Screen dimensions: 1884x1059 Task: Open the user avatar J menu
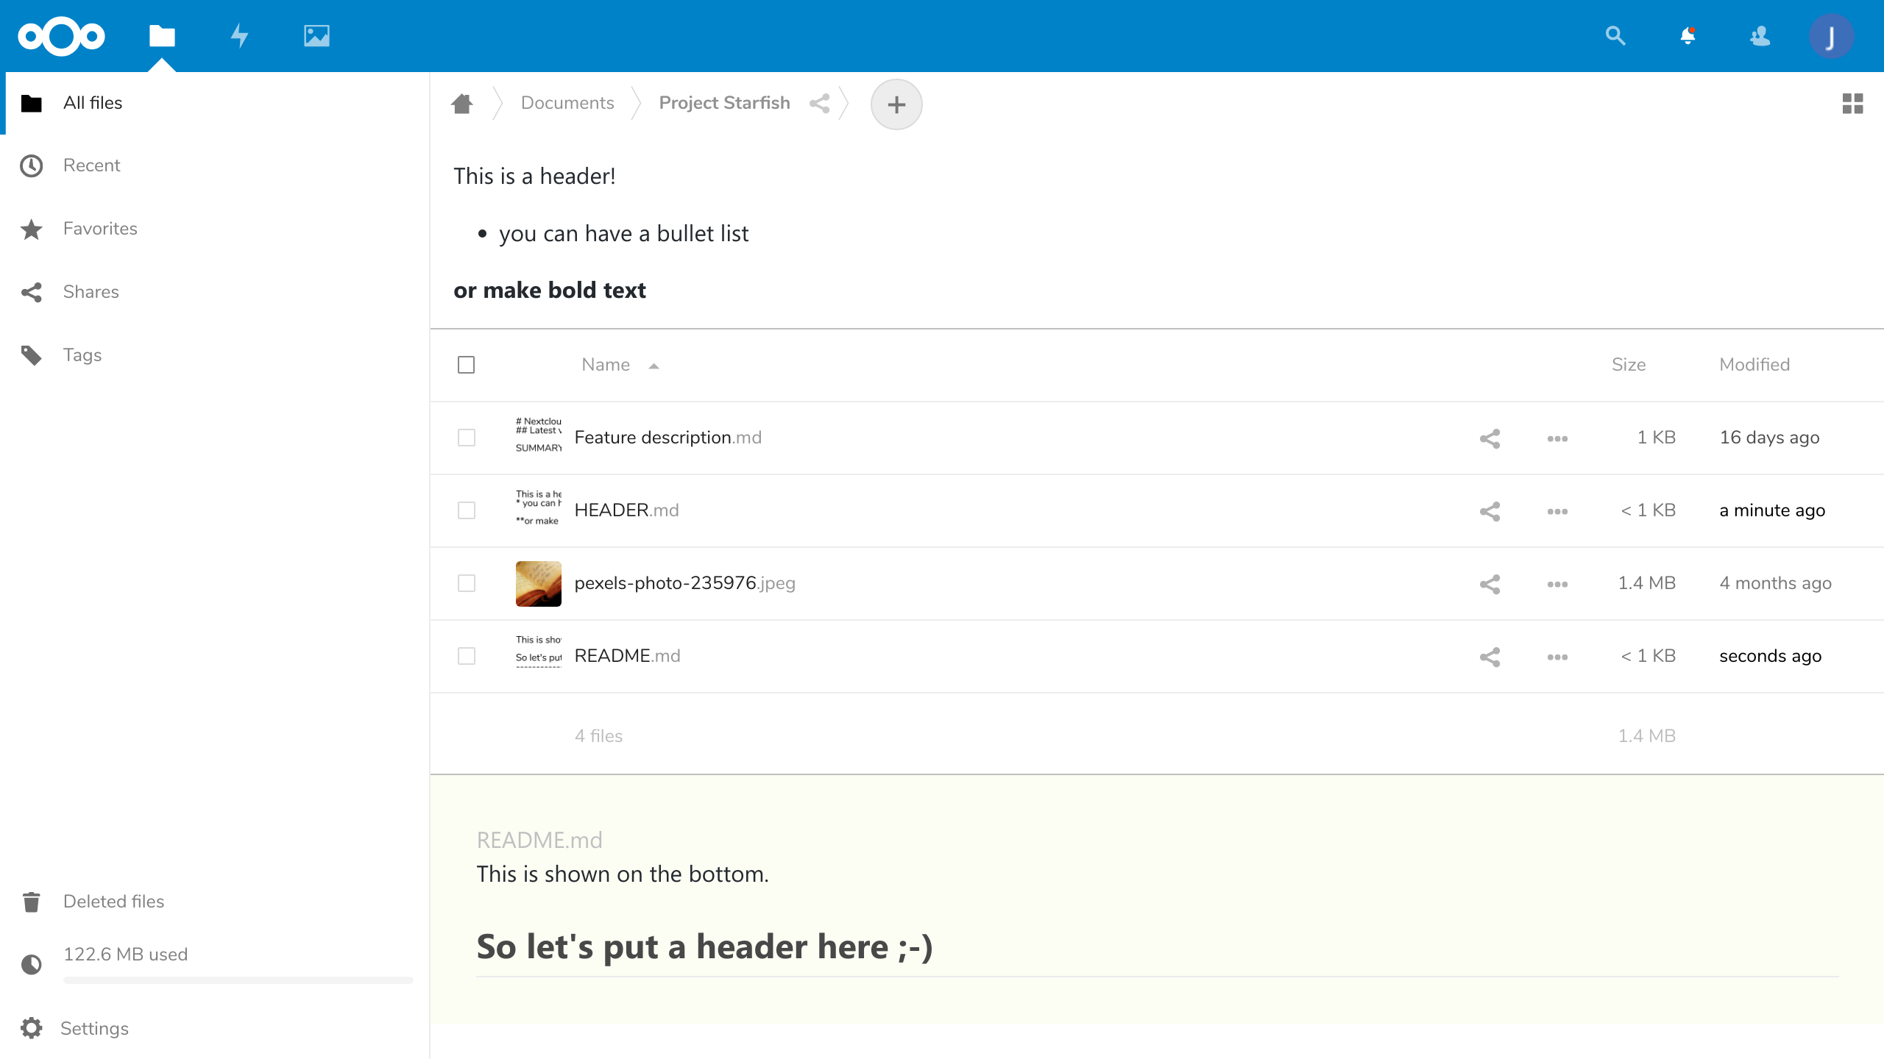pyautogui.click(x=1831, y=36)
